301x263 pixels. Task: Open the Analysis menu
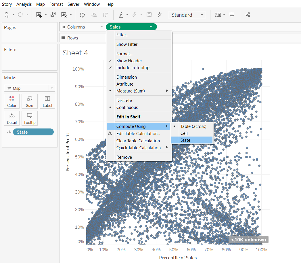tap(24, 4)
